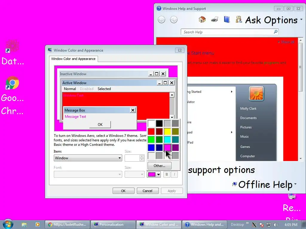Image resolution: width=306 pixels, height=229 pixels.
Task: Open the Options menu in Help window
Action: 283,20
